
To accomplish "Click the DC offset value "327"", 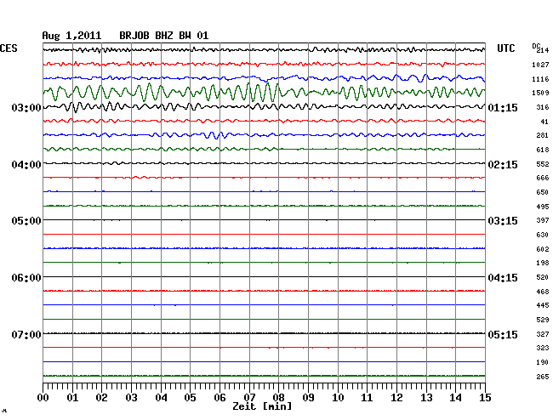I will [543, 334].
